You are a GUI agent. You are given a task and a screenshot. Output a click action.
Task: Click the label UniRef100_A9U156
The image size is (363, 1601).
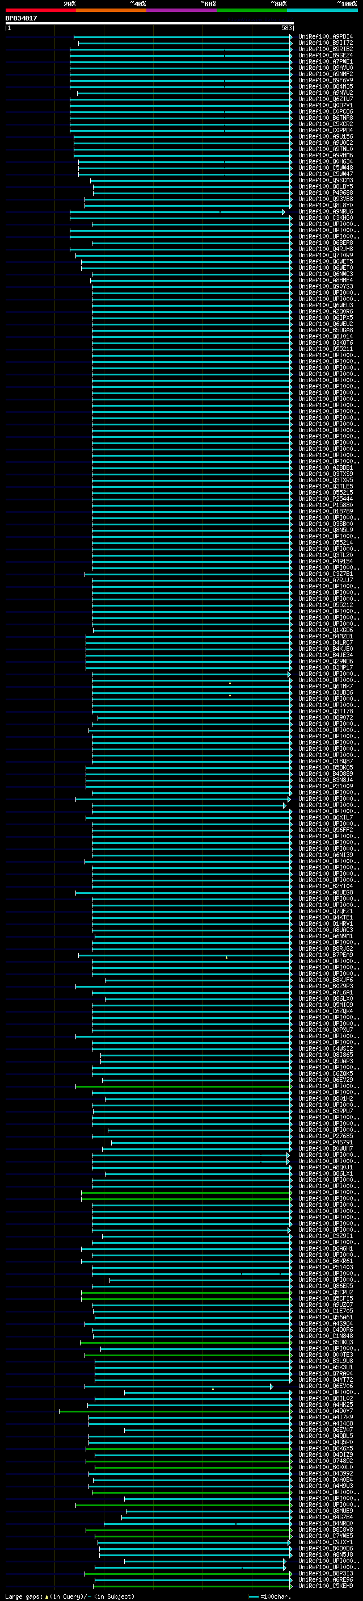(325, 137)
